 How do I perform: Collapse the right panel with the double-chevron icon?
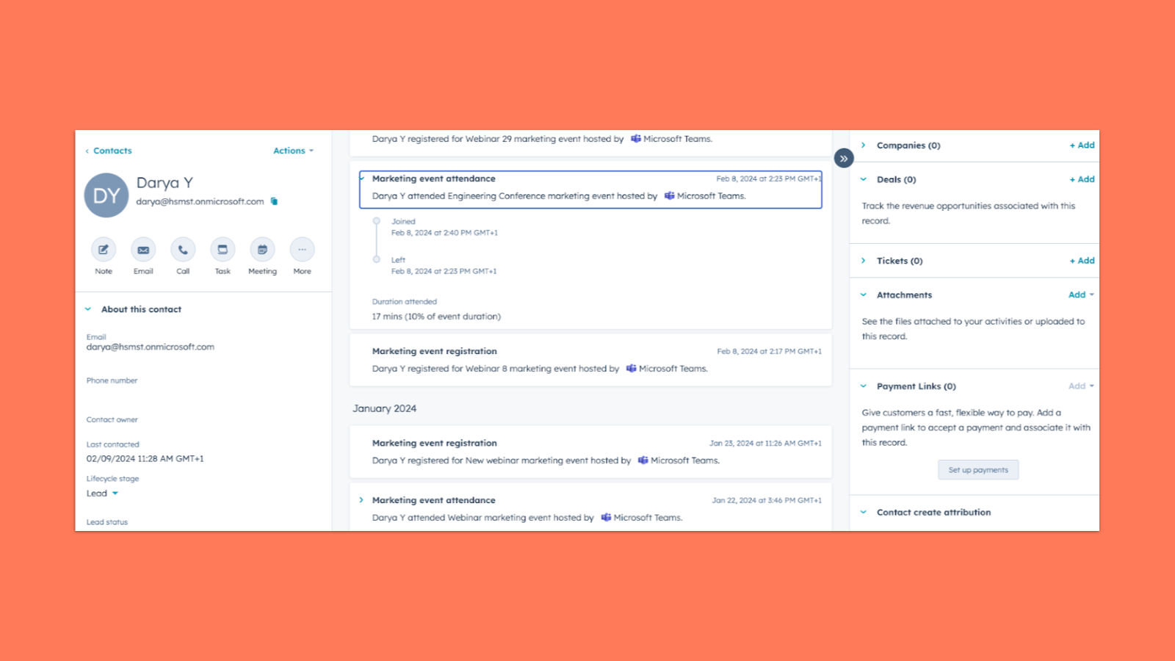click(843, 158)
